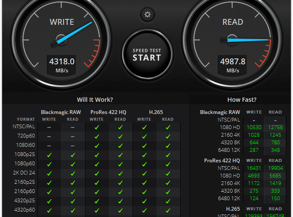Click the ProRes 422 HQ heading in How Fast
The image size is (293, 217).
click(x=222, y=160)
